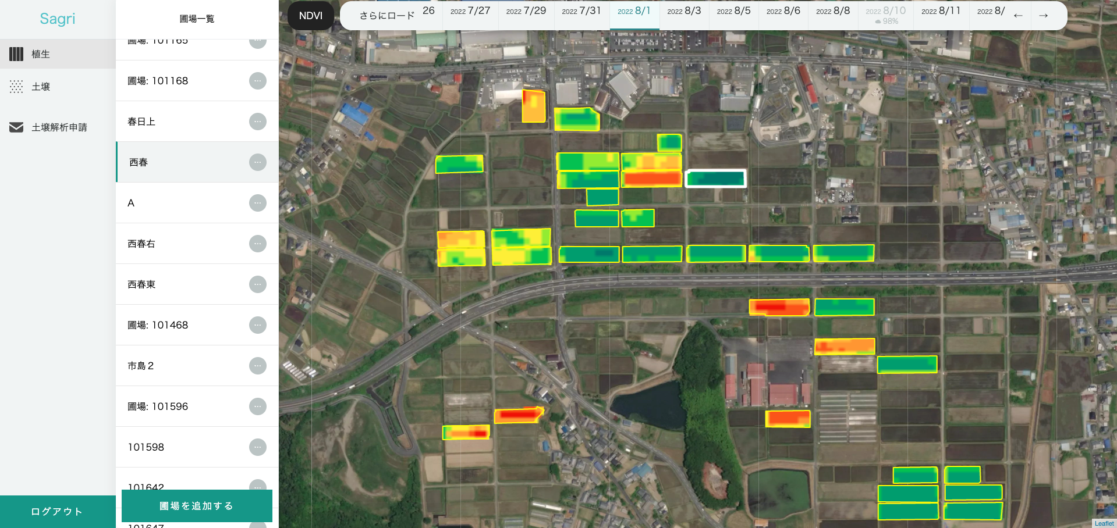Click the 圃場を追加する button
Screen dimensions: 1117x528
point(197,506)
